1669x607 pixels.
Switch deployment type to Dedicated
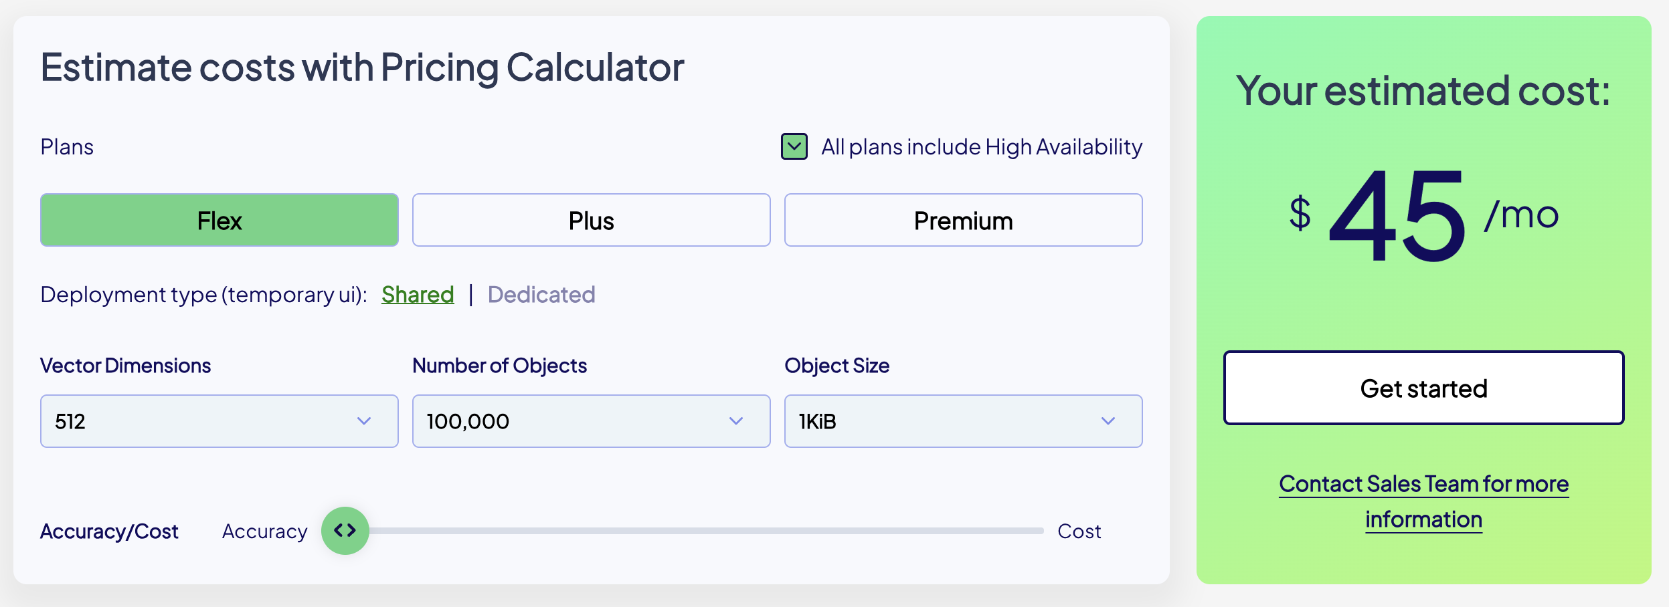(x=542, y=294)
